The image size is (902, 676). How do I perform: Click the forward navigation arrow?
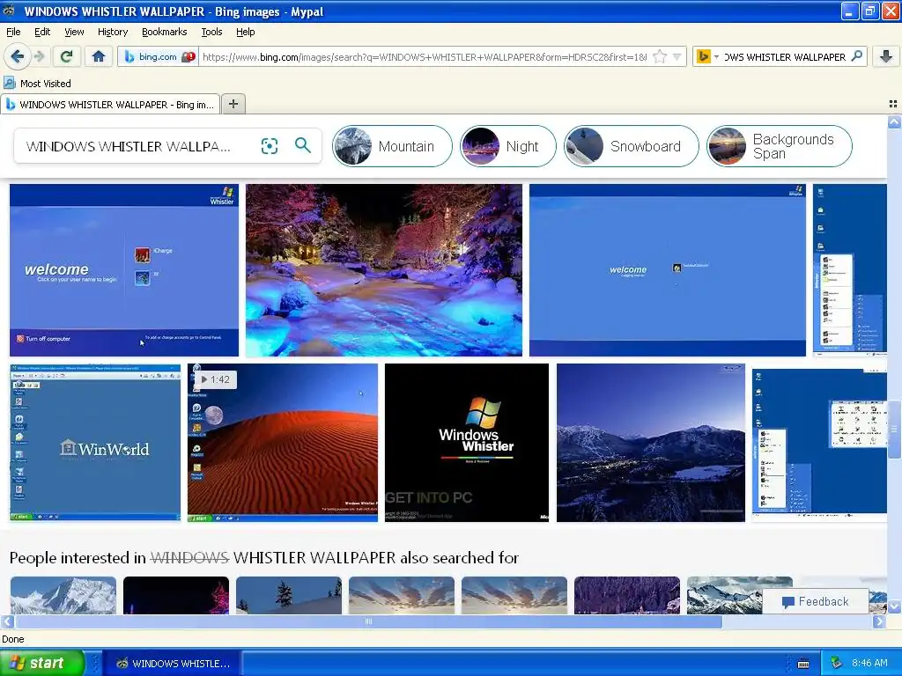39,56
